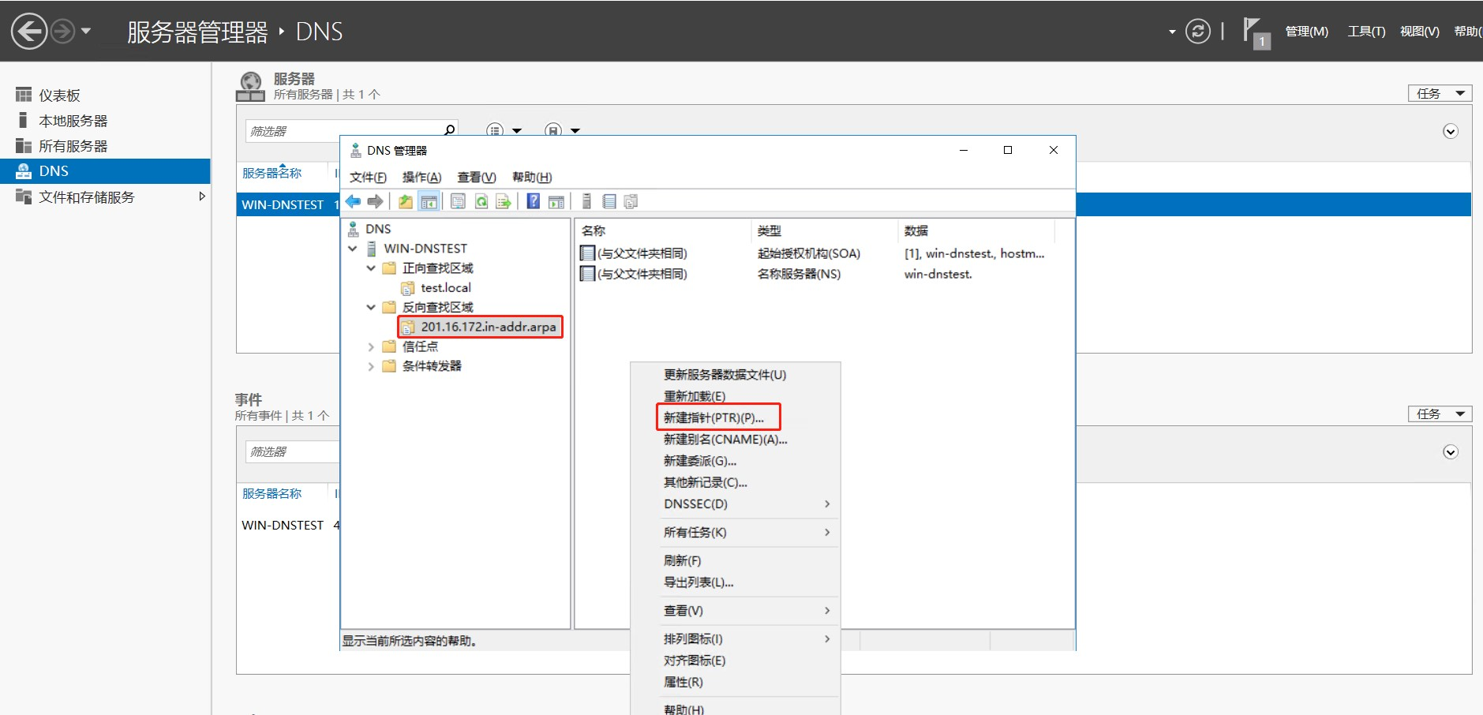Screen dimensions: 1483x715
Task: Open Help using the question mark toolbar icon
Action: [x=534, y=201]
